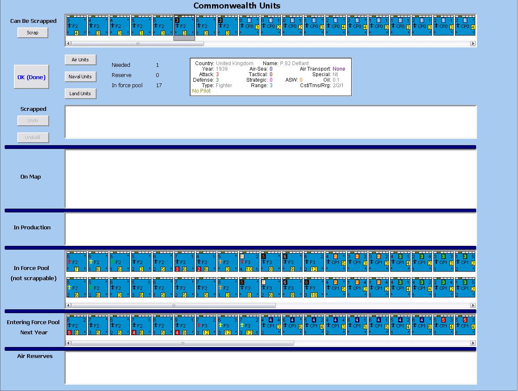Image resolution: width=518 pixels, height=391 pixels.
Task: Confirm with OK (Done) button
Action: click(31, 77)
